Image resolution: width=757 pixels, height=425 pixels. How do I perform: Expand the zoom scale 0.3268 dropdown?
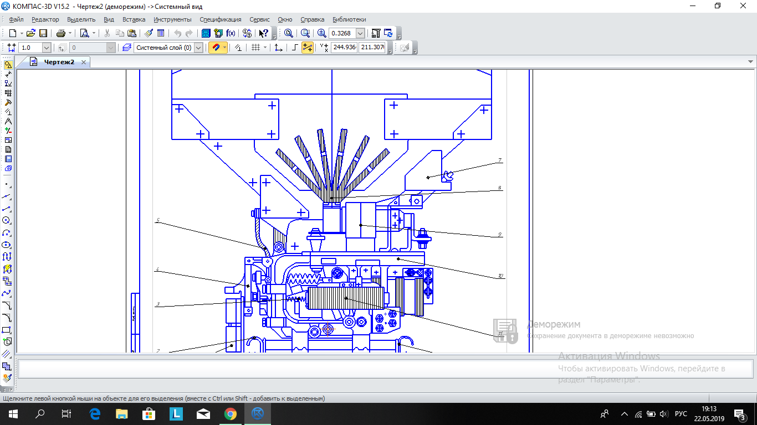tap(360, 33)
